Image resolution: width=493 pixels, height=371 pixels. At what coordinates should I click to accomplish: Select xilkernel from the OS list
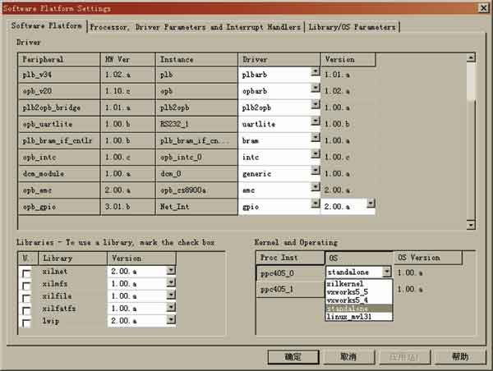pyautogui.click(x=346, y=283)
